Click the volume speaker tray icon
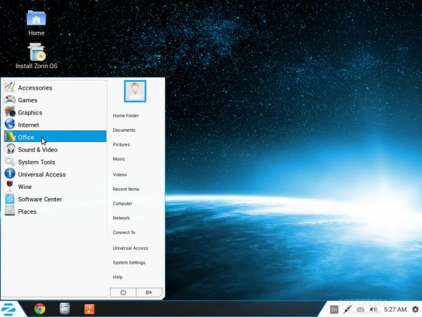Screen dimensions: 422x317 373,310
